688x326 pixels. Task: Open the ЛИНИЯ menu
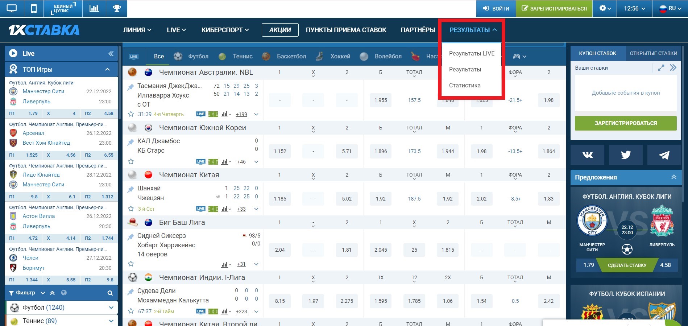(x=137, y=30)
